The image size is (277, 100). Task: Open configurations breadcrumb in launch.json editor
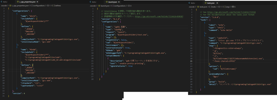click(119, 6)
